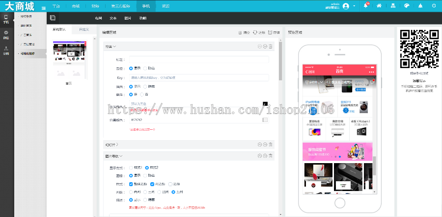This screenshot has width=442, height=217.
Task: Move the 幻灯片 component down
Action: click(265, 145)
